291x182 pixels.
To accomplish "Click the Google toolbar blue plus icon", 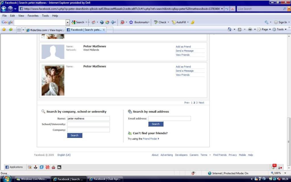I will coord(113,22).
